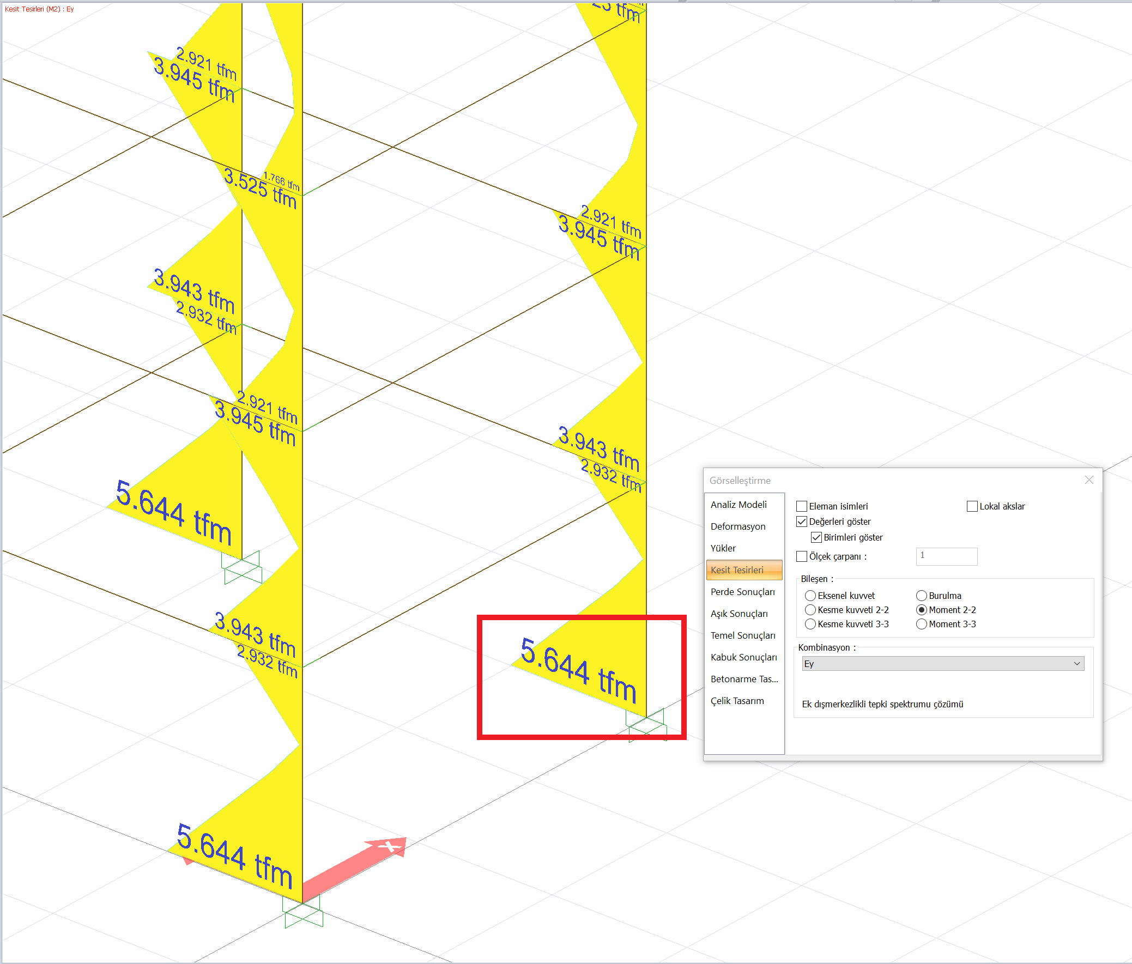Viewport: 1132px width, 964px height.
Task: Select Eksenel kuvvet radio button
Action: [x=810, y=595]
